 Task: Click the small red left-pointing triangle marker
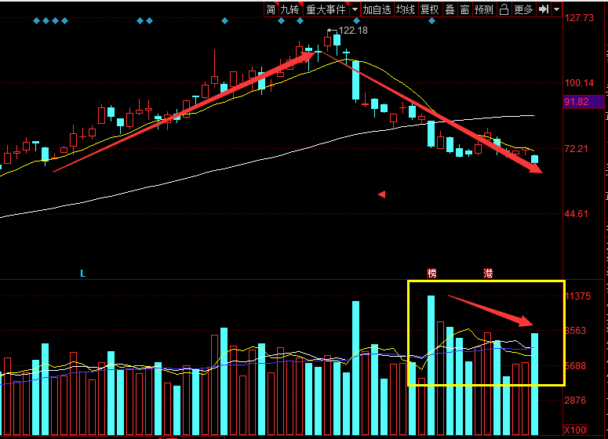(381, 194)
